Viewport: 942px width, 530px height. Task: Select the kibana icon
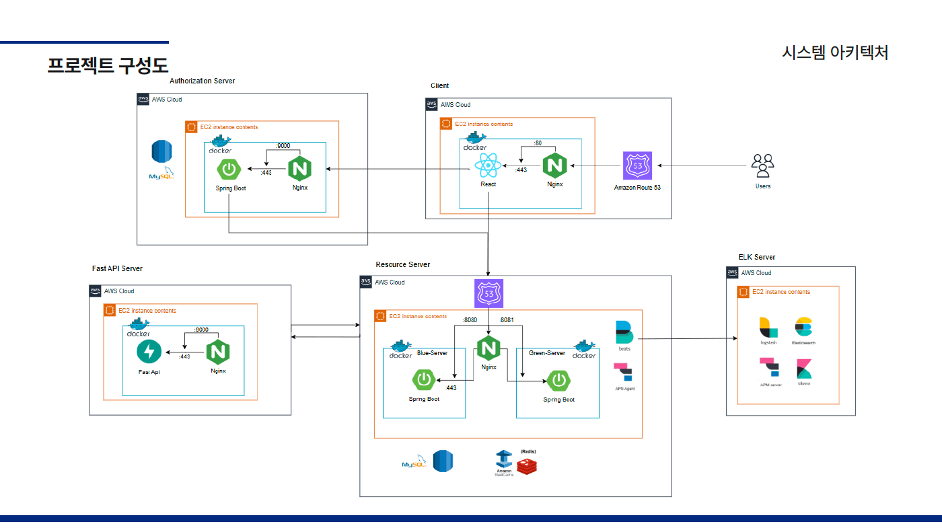click(804, 369)
